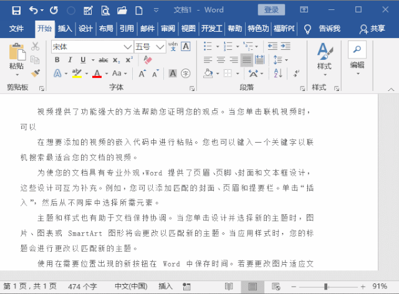The image size is (399, 294).
Task: Click the Open folder icon in quick access
Action: point(122,11)
